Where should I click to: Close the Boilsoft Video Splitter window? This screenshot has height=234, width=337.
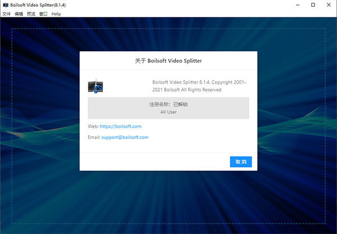coord(329,5)
